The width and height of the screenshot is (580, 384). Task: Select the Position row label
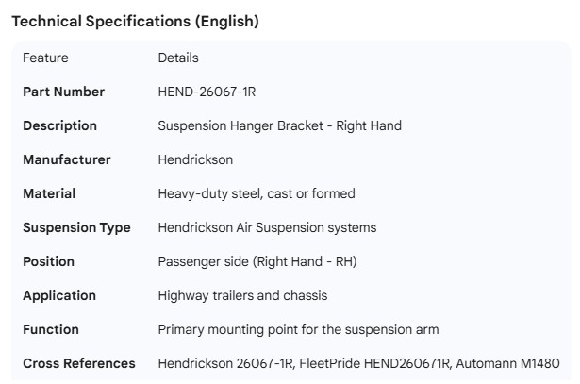click(48, 262)
